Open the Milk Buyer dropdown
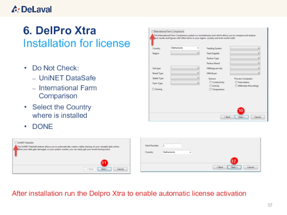The image size is (287, 215). coord(245,73)
